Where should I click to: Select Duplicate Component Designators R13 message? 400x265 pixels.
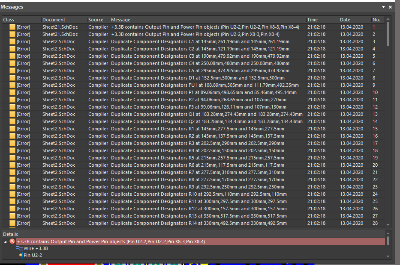click(194, 216)
